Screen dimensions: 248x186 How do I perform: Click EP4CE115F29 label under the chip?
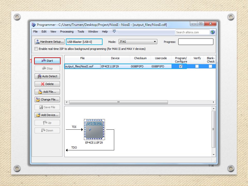pos(94,143)
